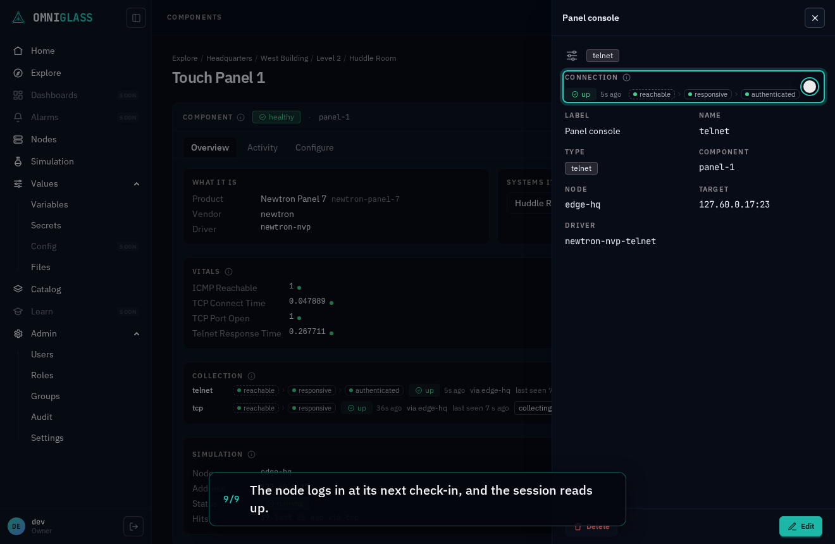Collapse the Values section chevron

(137, 183)
